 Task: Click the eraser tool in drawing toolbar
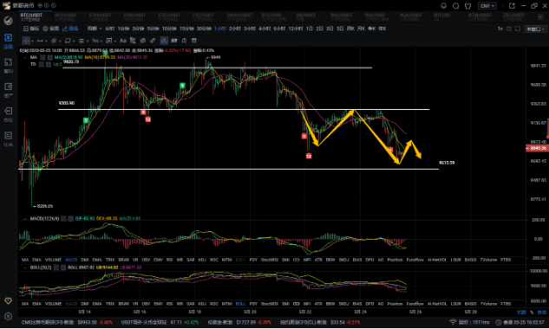tap(143, 41)
